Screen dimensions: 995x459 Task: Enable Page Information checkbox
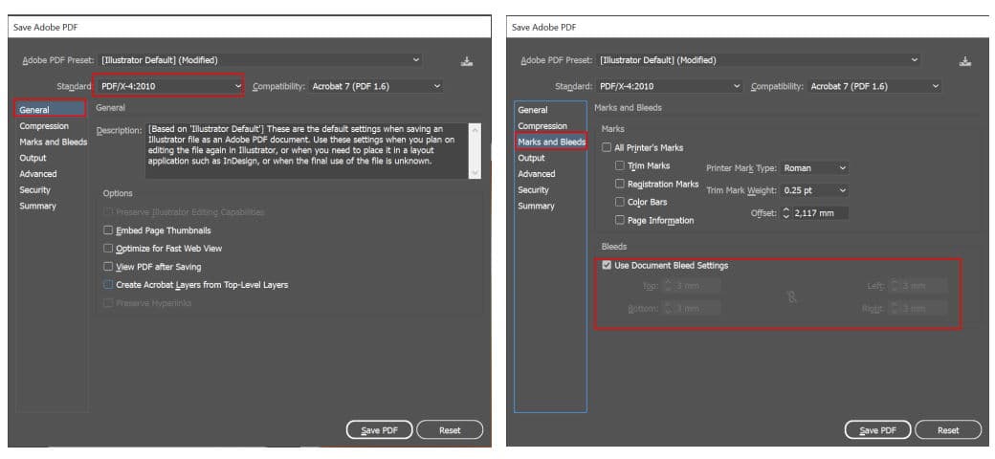[x=620, y=221]
